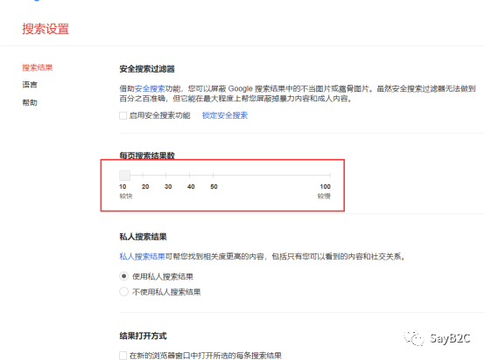Set results slider to 50

coord(213,175)
